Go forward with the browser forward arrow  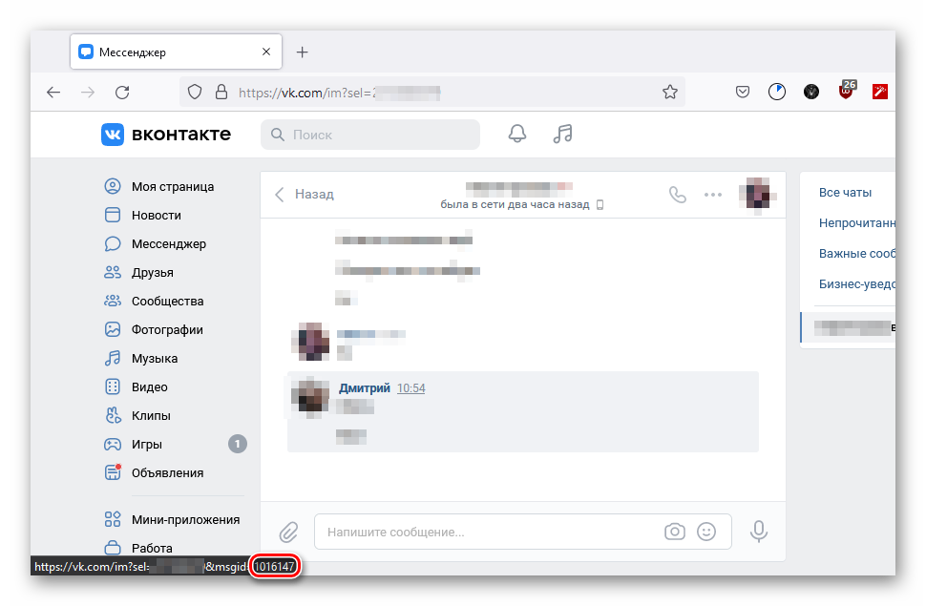point(88,93)
